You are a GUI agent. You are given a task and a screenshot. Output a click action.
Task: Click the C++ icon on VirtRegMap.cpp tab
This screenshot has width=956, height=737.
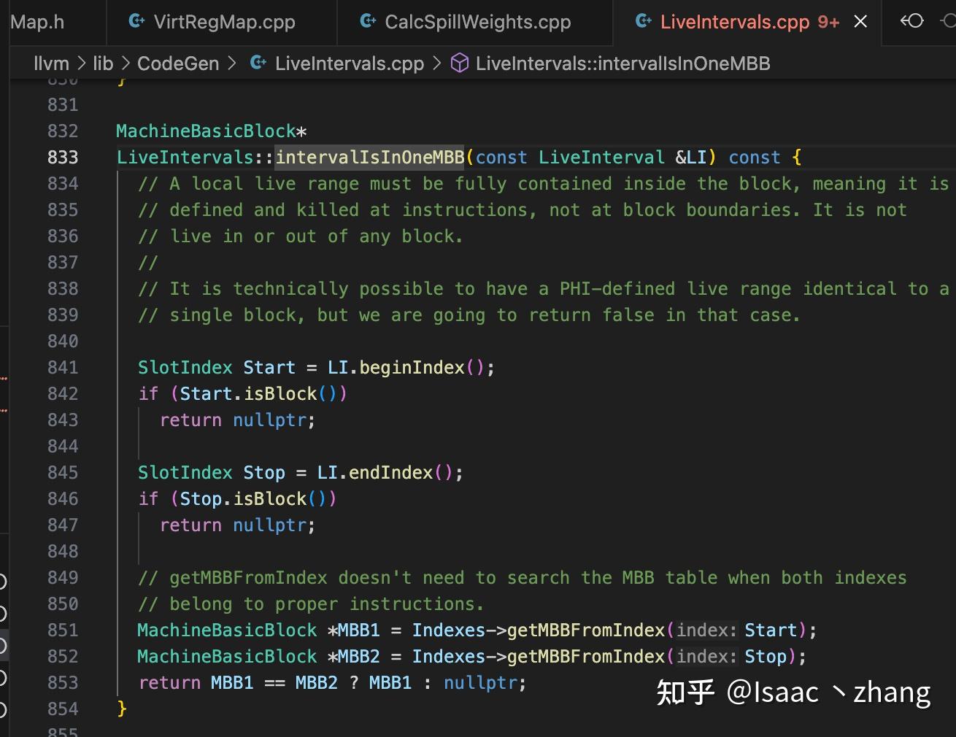[x=136, y=21]
